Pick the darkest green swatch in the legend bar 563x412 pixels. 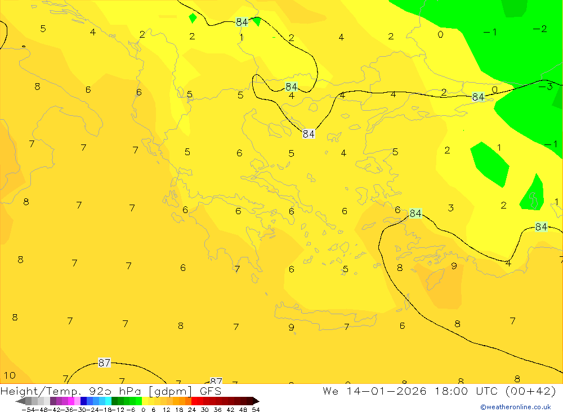[114, 401]
